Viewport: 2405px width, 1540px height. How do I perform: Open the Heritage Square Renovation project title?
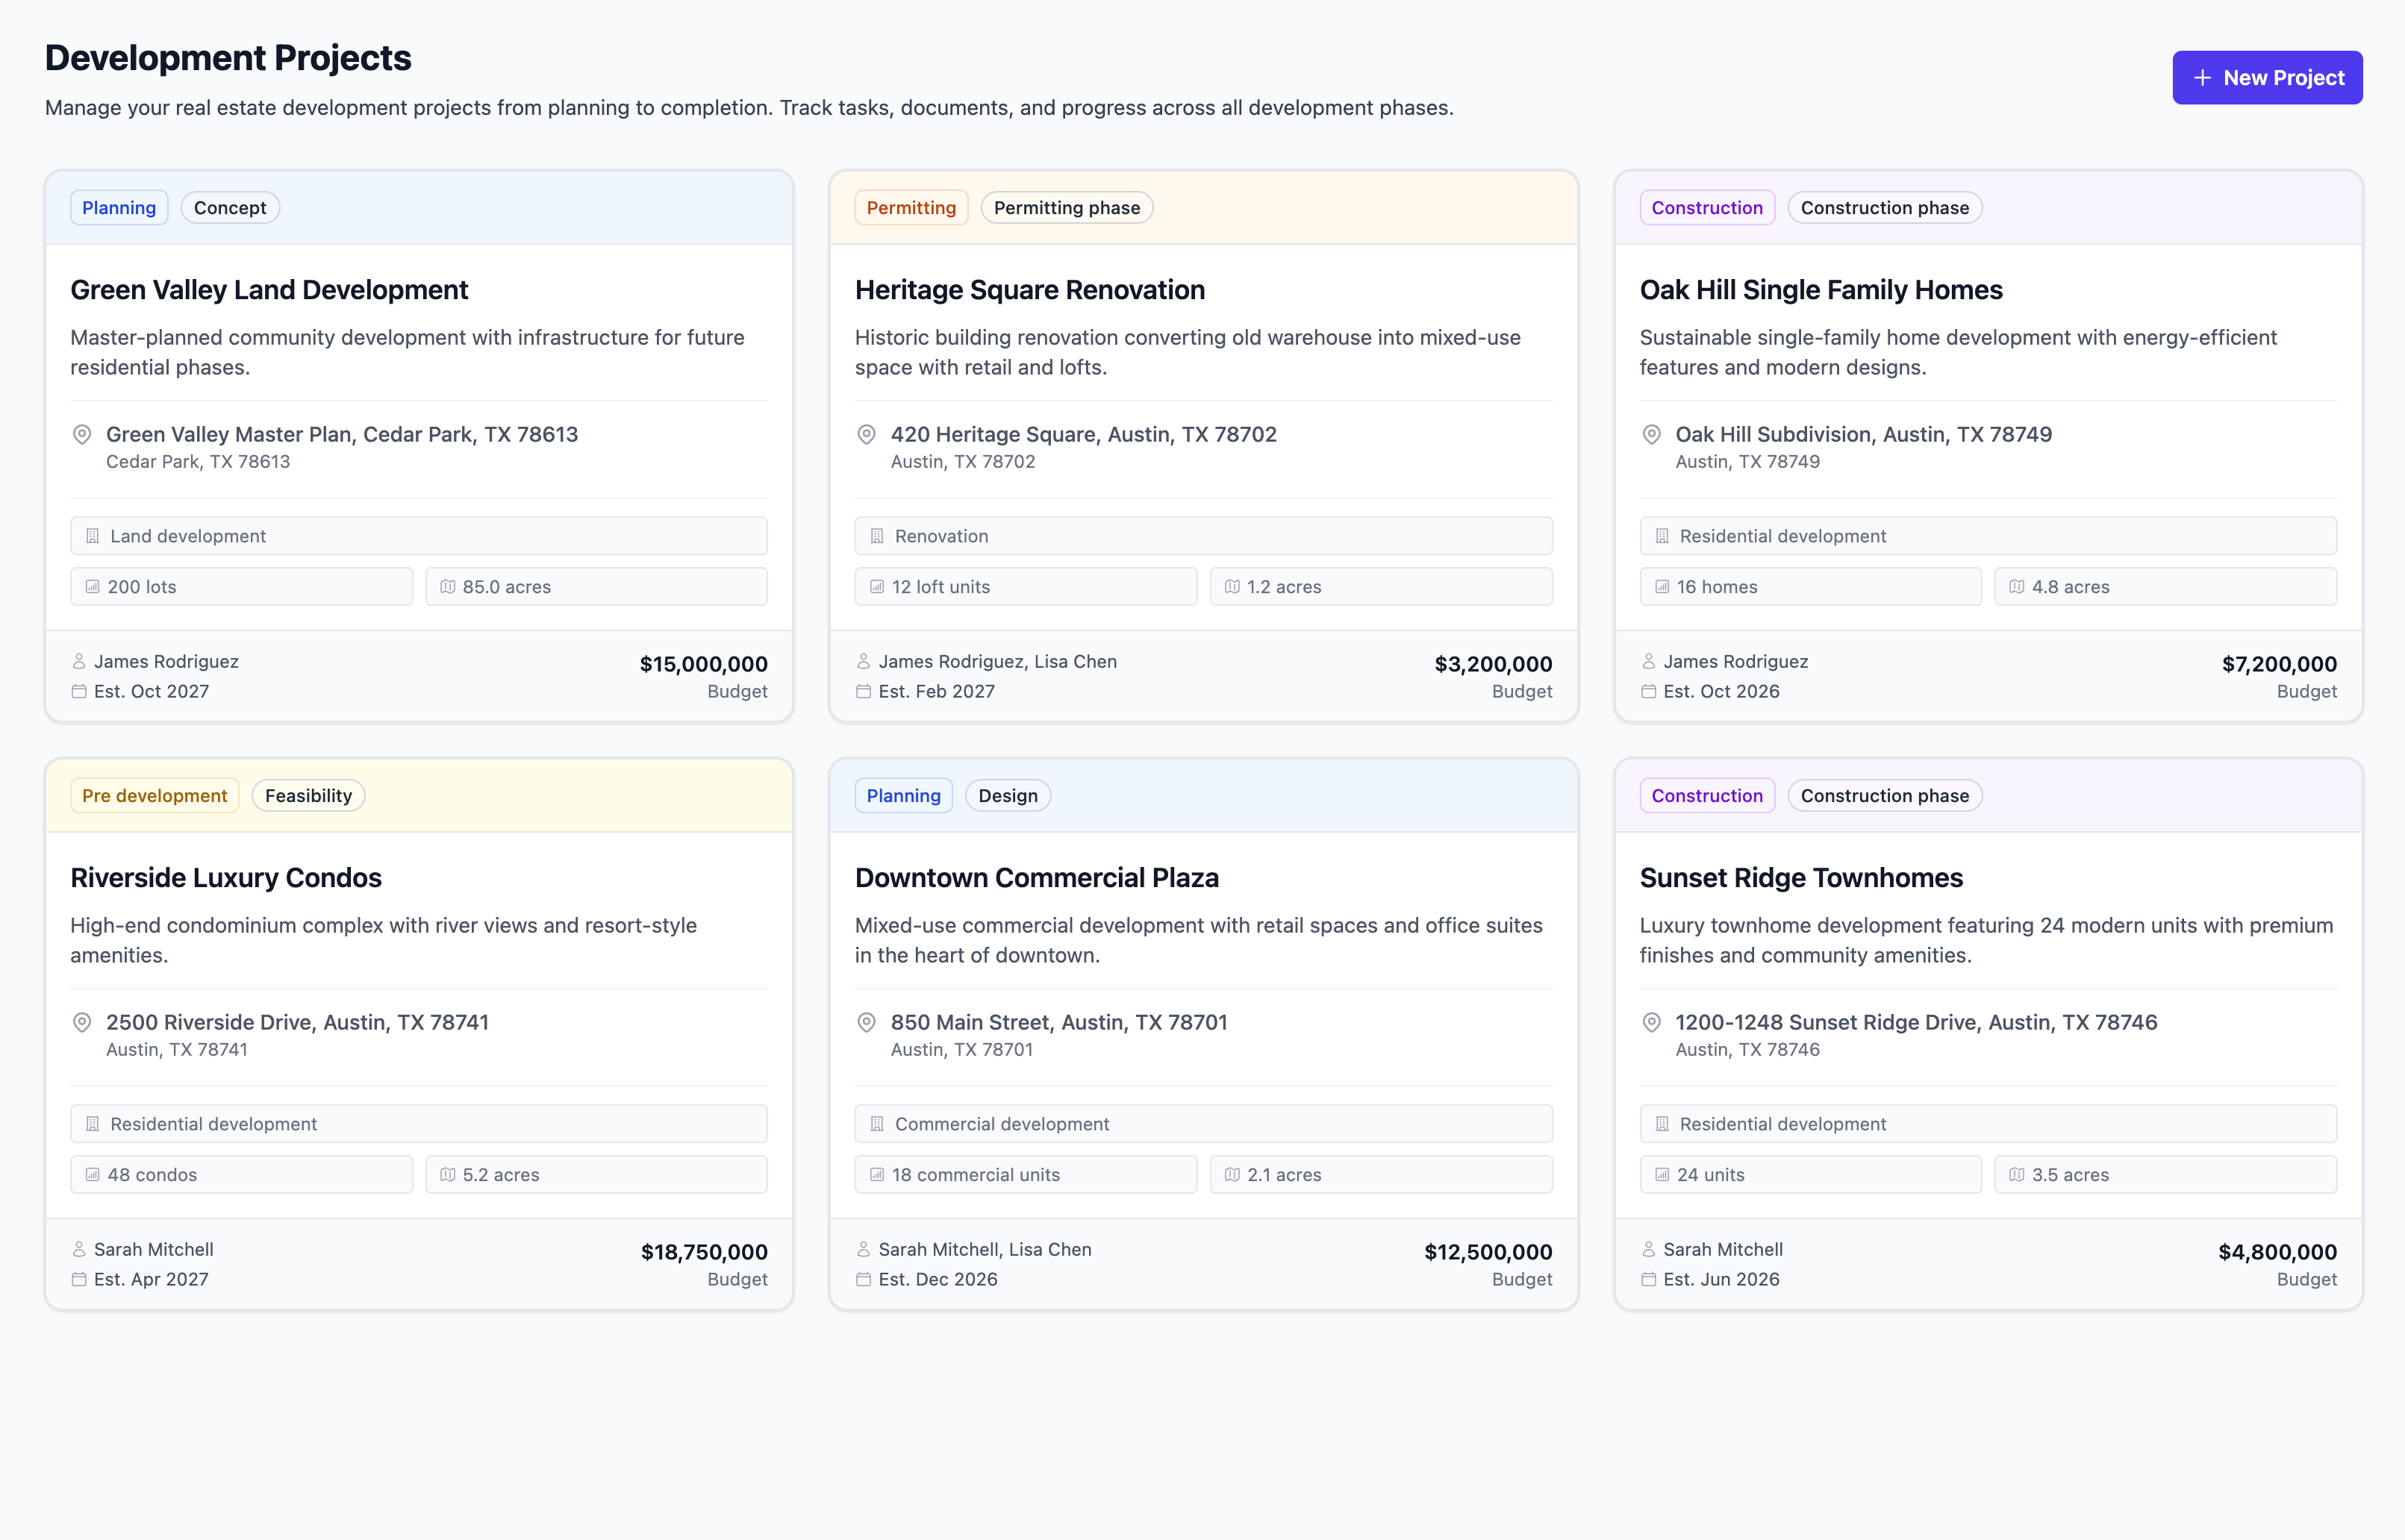1029,290
